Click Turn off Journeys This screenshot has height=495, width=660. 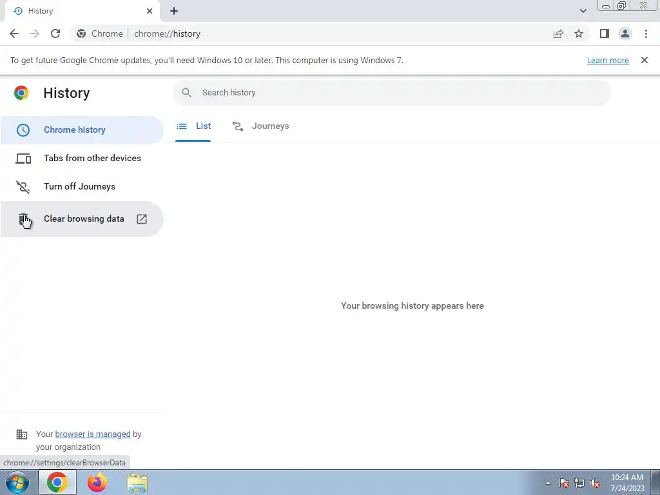click(x=82, y=186)
